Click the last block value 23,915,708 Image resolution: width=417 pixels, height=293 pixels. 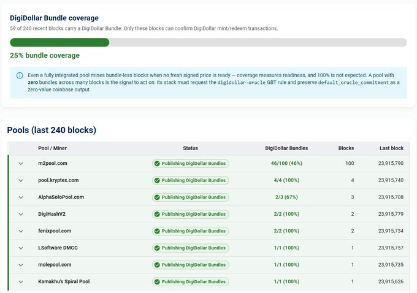(x=391, y=197)
